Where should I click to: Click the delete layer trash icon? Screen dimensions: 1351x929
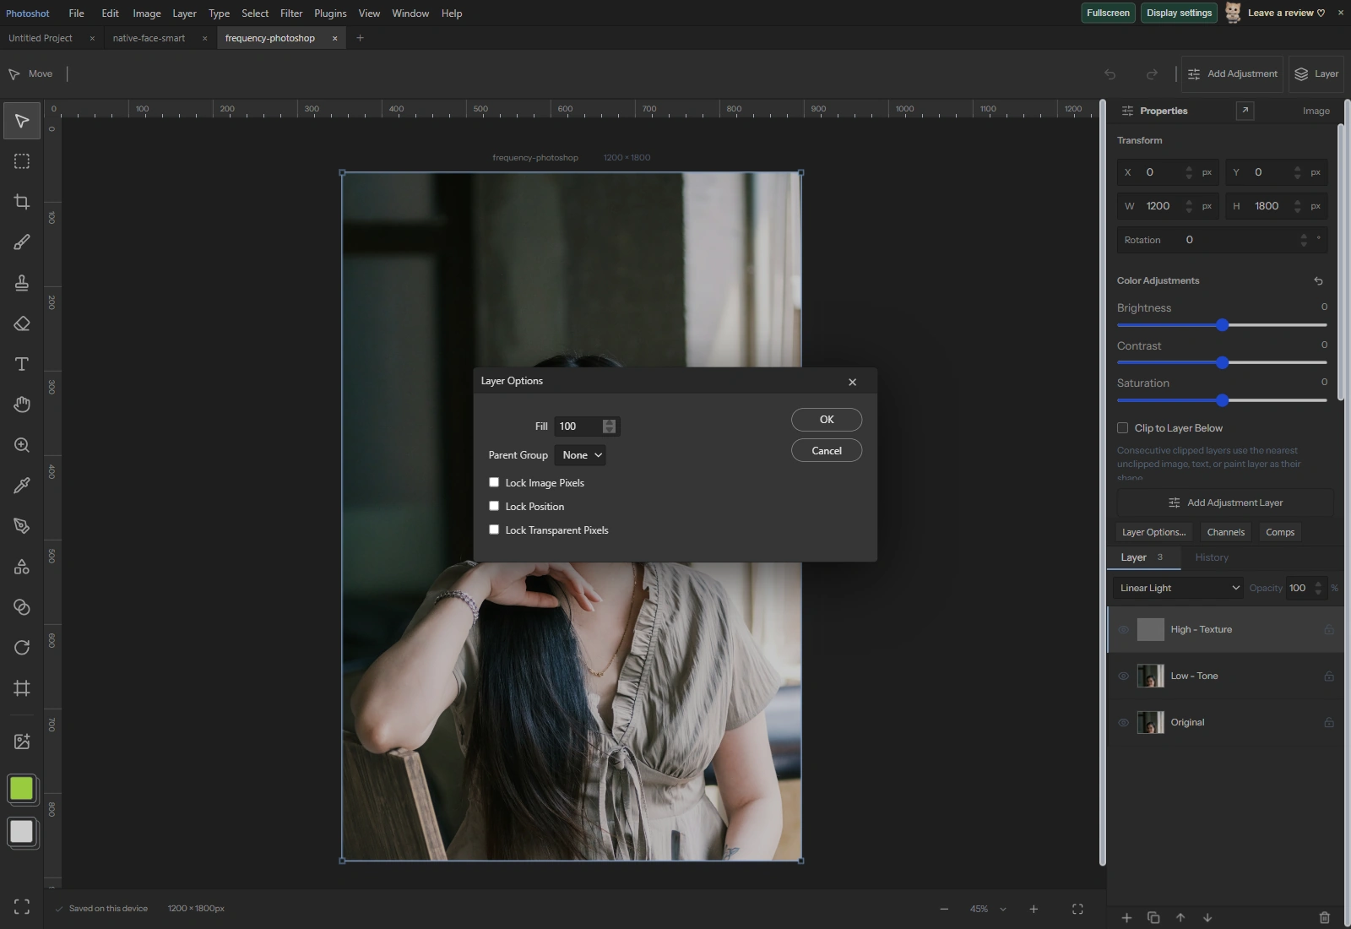click(1324, 917)
